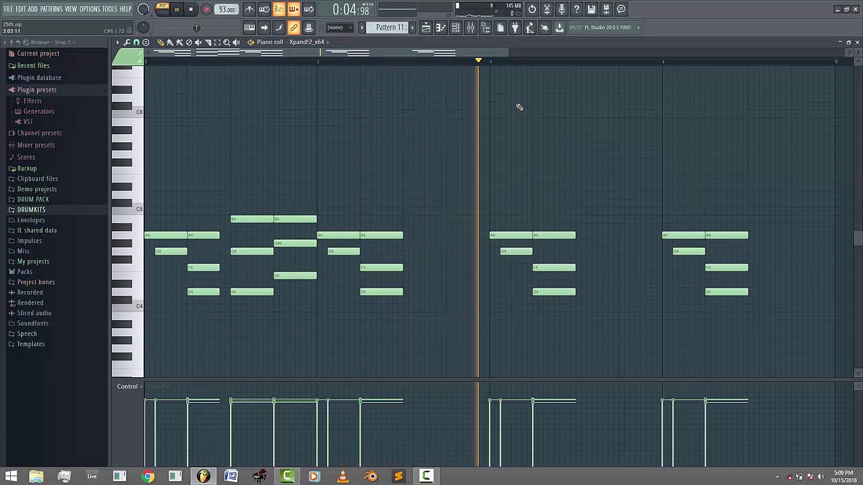Click the record button

pos(206,9)
